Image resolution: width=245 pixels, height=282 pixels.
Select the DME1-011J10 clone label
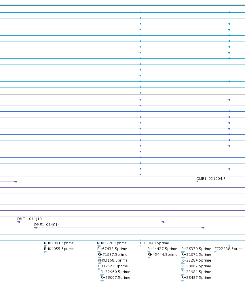click(29, 219)
